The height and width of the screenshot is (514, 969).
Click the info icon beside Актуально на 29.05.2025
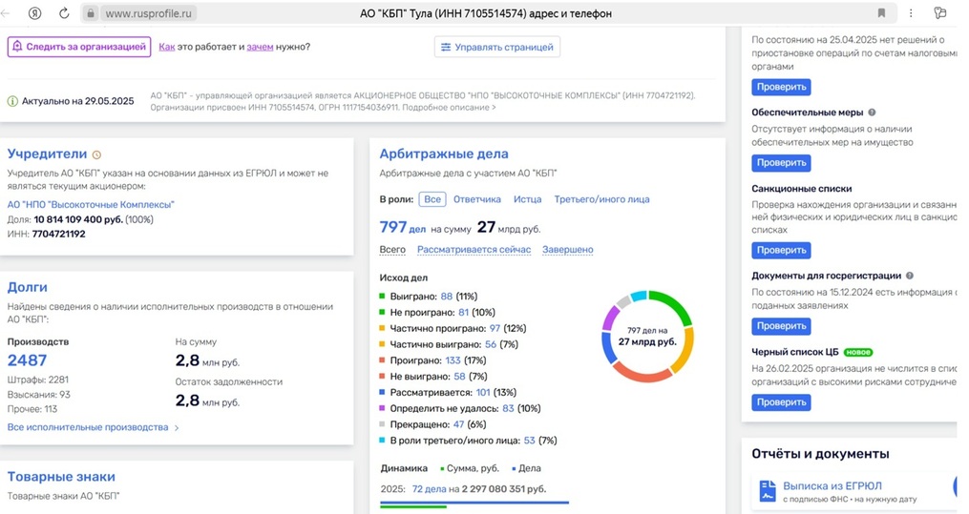(12, 101)
